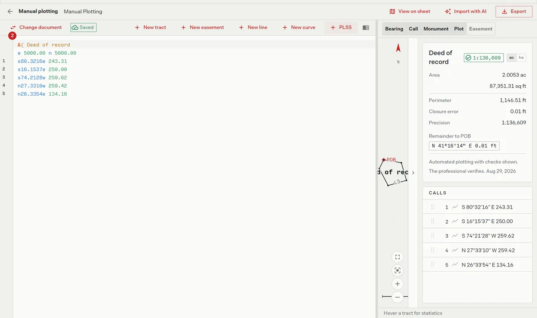Click the Export button
The image size is (537, 318).
[514, 12]
